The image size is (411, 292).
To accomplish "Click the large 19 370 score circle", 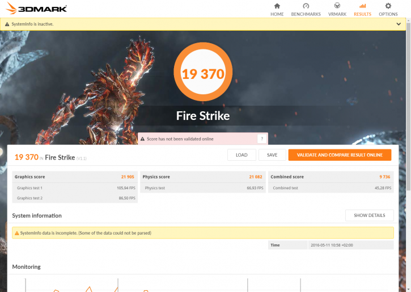I will point(203,72).
